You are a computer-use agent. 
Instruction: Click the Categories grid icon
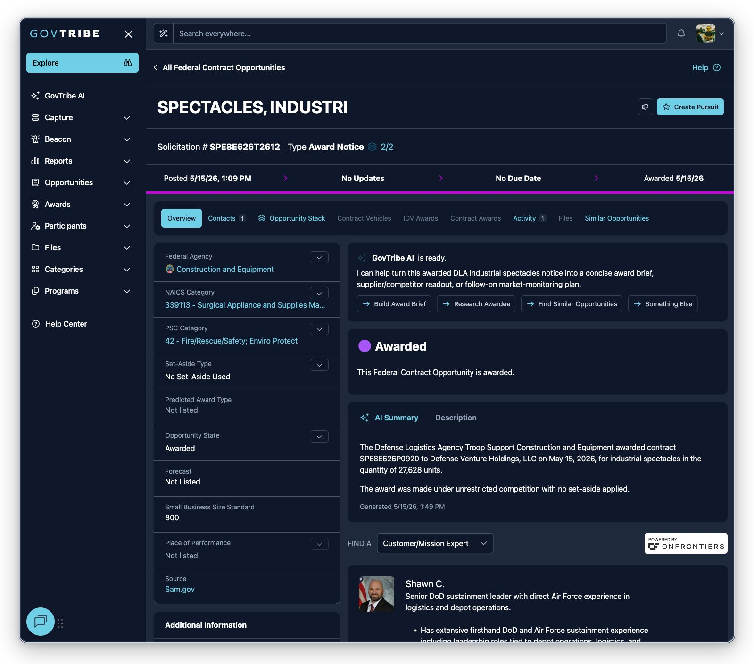point(35,269)
